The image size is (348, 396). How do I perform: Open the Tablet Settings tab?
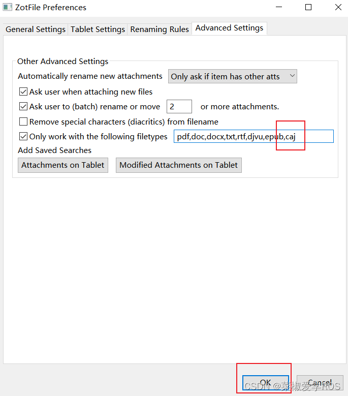98,29
